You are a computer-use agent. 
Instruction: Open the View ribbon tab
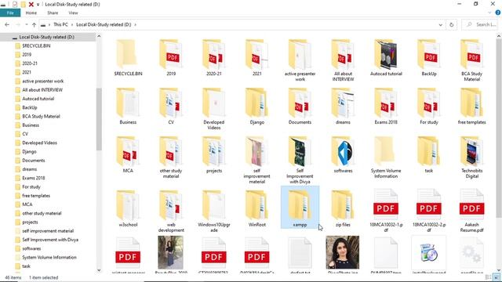tap(73, 13)
